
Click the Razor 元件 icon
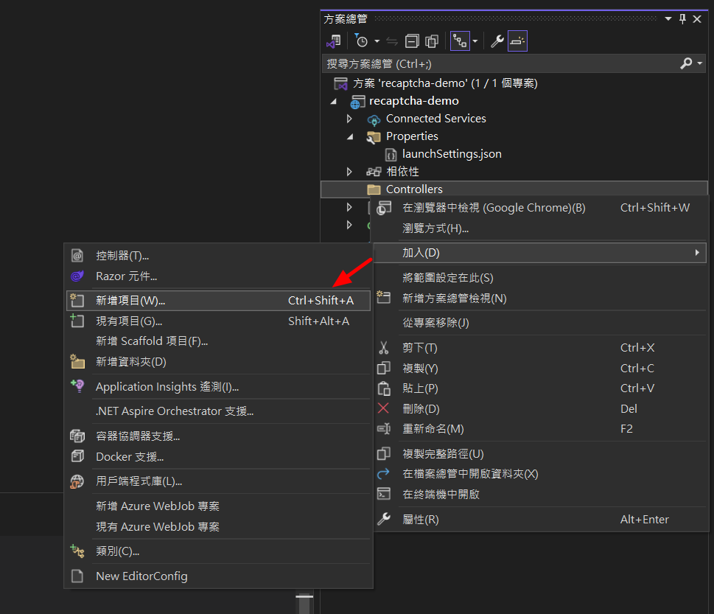(77, 276)
